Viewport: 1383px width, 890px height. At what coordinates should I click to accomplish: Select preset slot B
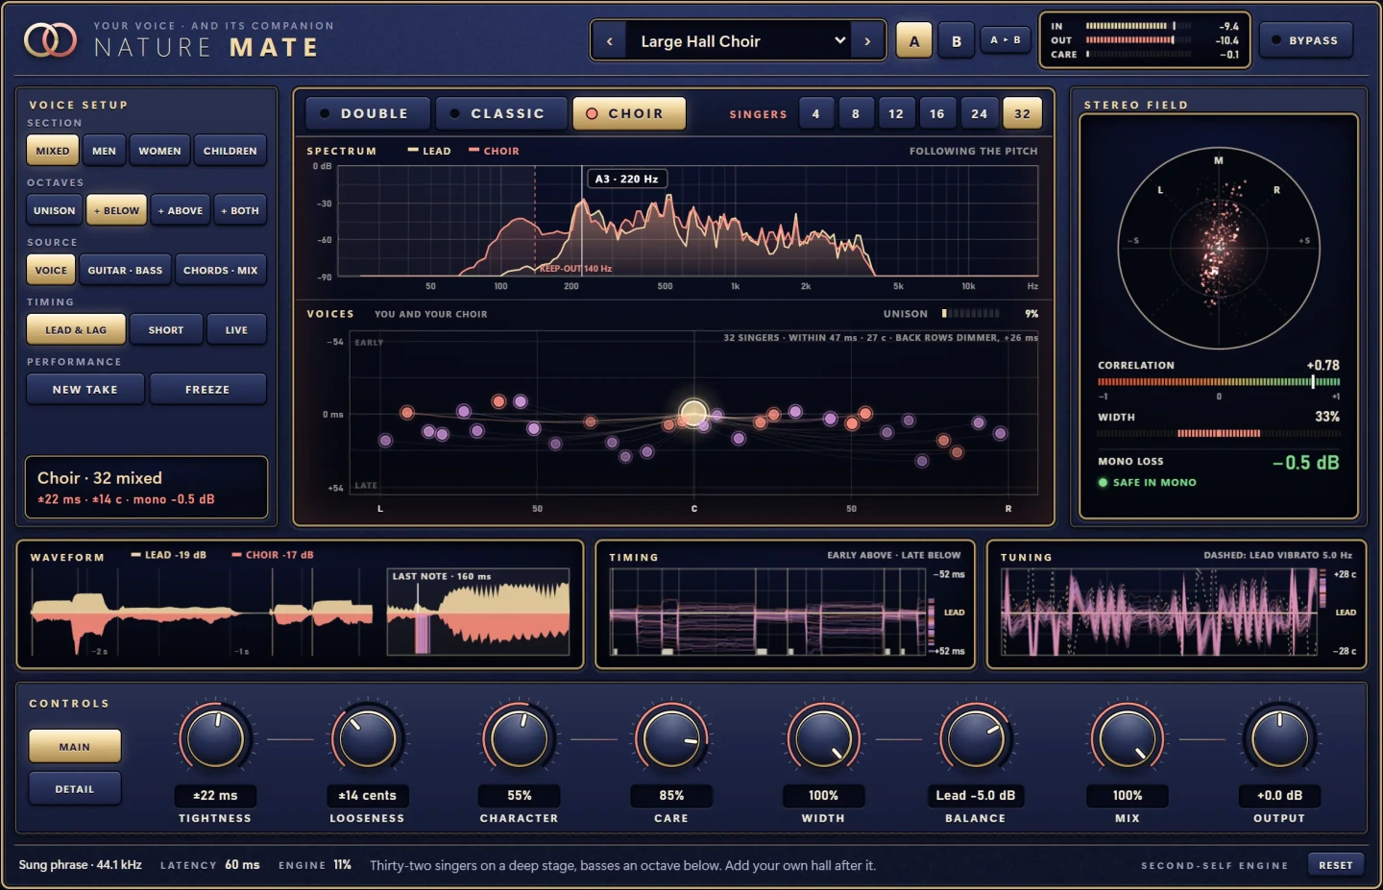pos(957,41)
